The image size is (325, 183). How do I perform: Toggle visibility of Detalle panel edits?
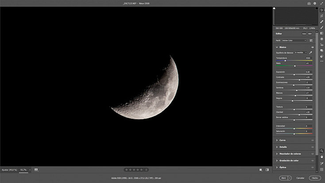coord(312,147)
